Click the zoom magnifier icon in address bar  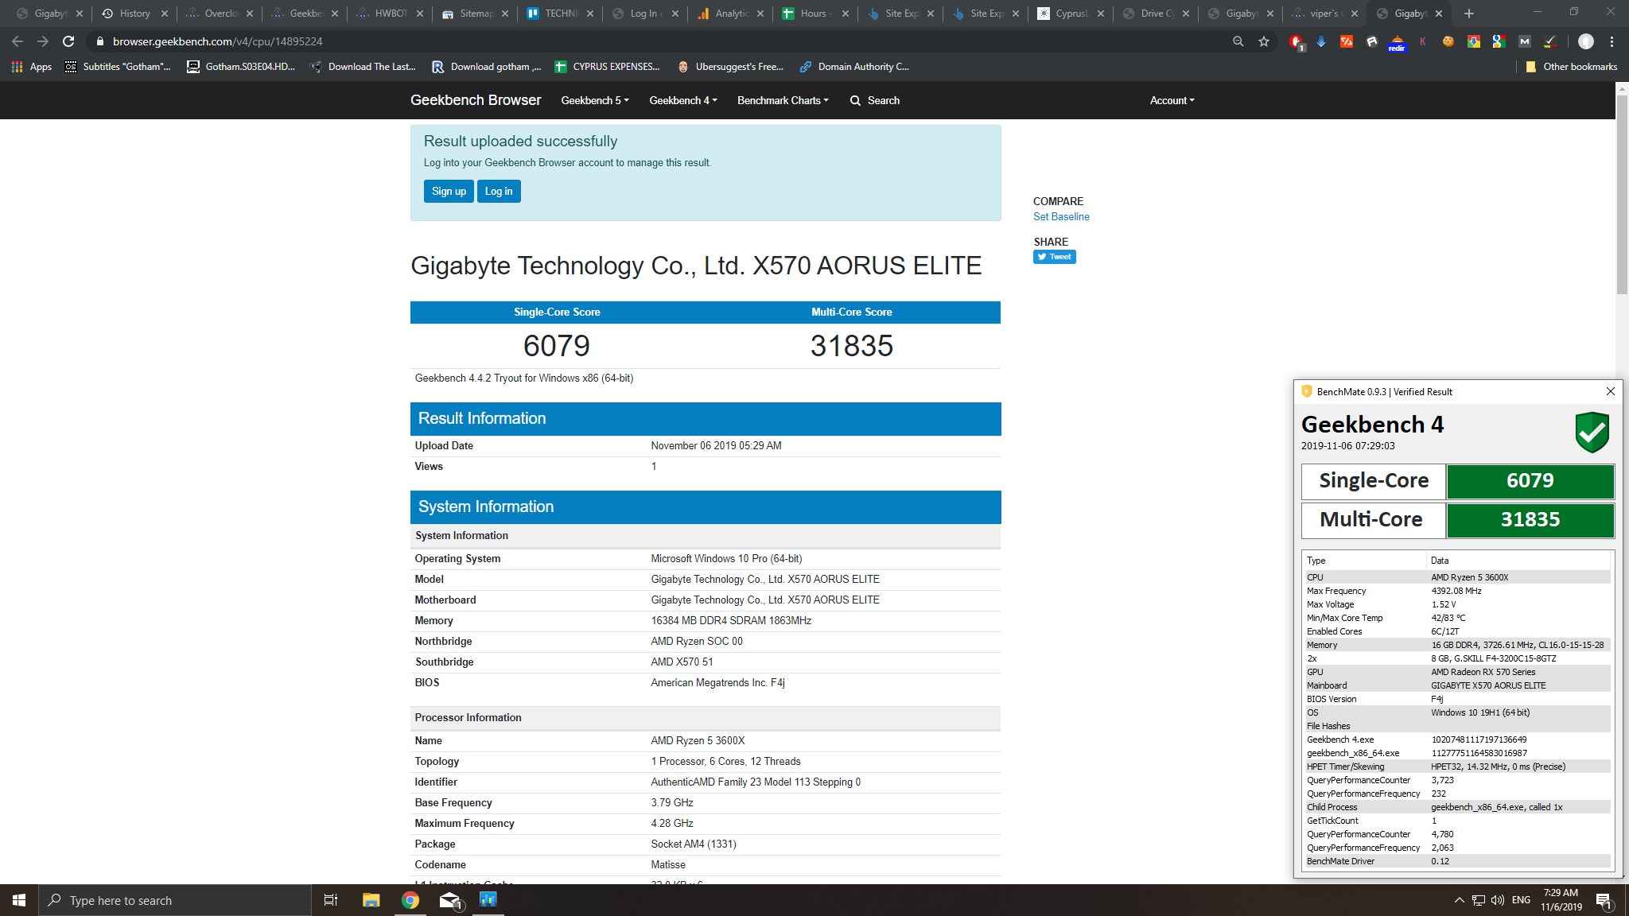[1238, 41]
